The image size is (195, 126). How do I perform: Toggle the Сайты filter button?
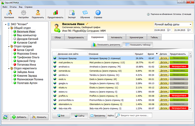(x=80, y=116)
